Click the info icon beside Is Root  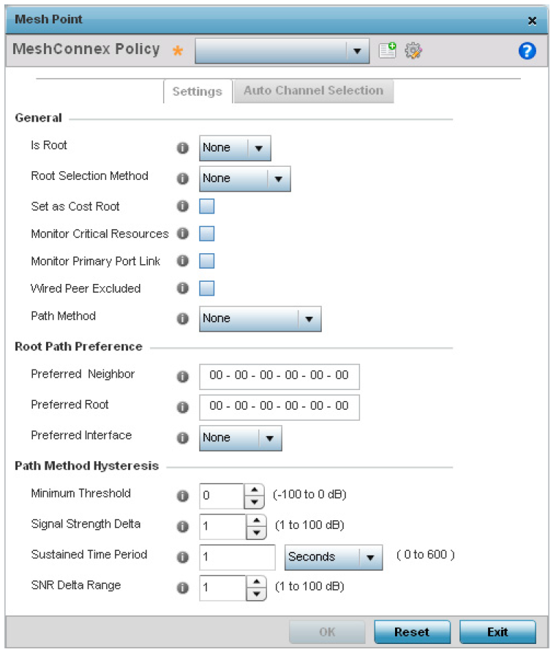coord(183,148)
